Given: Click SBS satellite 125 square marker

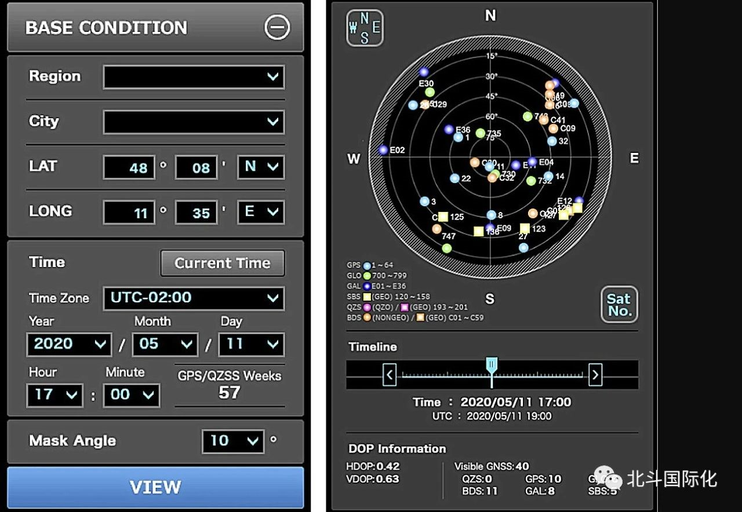Looking at the screenshot, I should [x=443, y=217].
